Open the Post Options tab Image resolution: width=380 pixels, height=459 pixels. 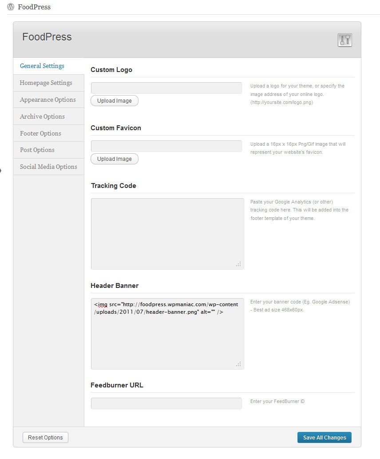pos(37,150)
